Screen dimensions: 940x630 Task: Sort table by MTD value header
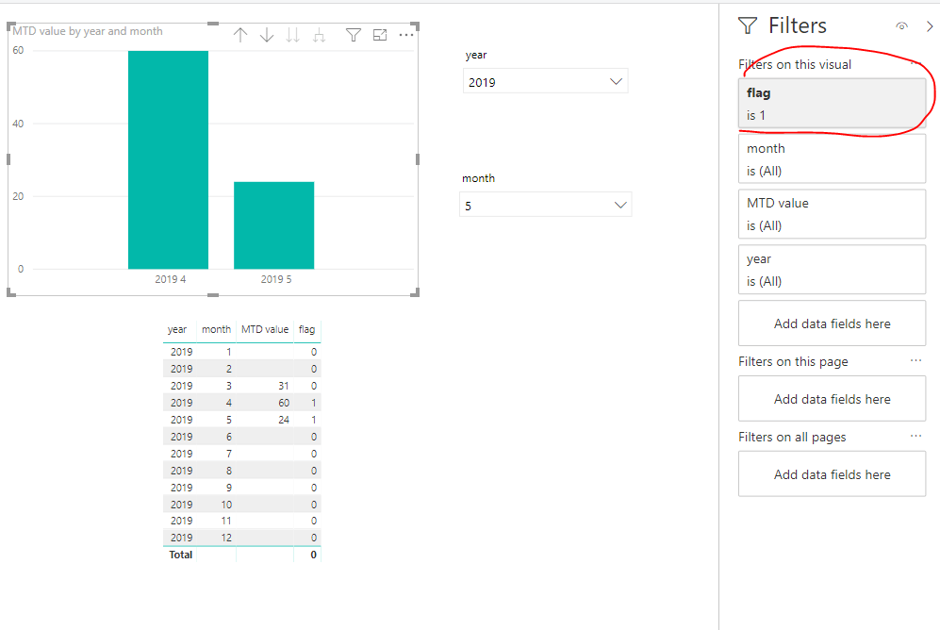point(265,330)
